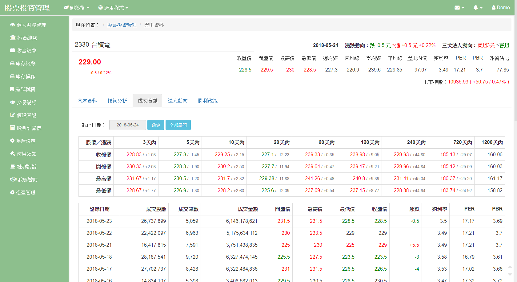
Task: Click the 全部展開 button
Action: tap(178, 125)
